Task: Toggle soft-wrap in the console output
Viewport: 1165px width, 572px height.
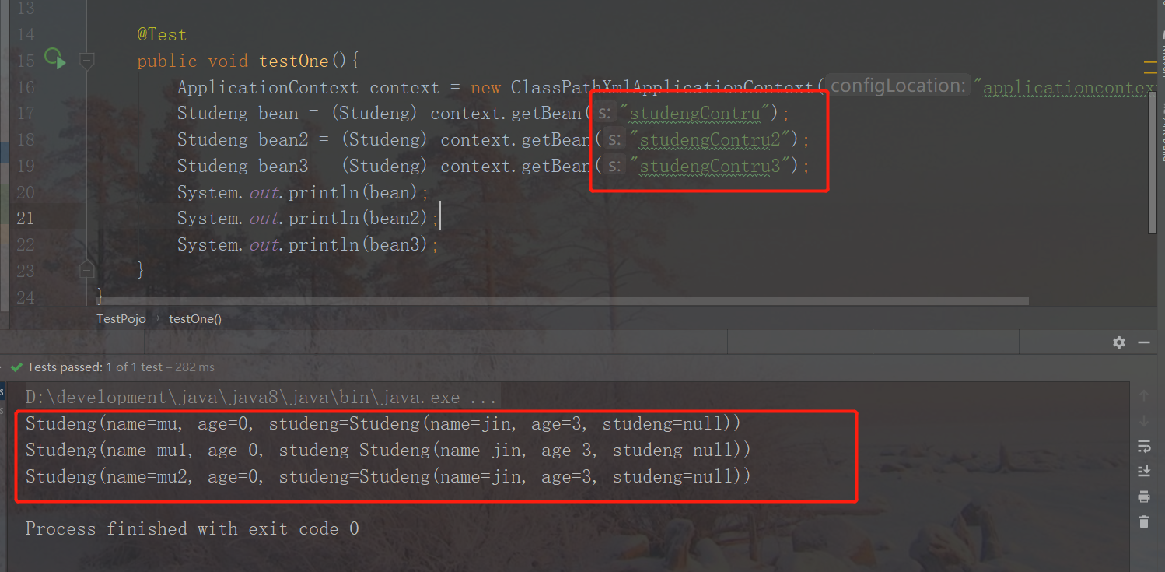Action: 1143,446
